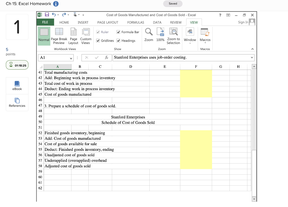The width and height of the screenshot is (288, 207).
Task: Switch to the FORMULAS tab
Action: (136, 22)
